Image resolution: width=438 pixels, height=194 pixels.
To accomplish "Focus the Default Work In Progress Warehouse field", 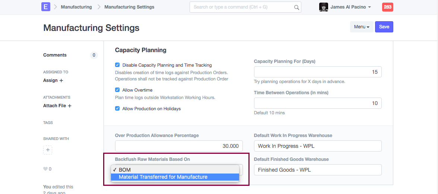I will pyautogui.click(x=318, y=146).
